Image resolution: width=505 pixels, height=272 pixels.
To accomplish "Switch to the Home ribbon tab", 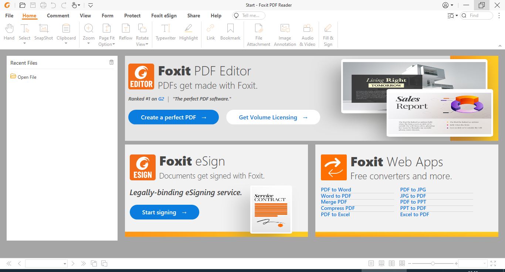I will (29, 16).
